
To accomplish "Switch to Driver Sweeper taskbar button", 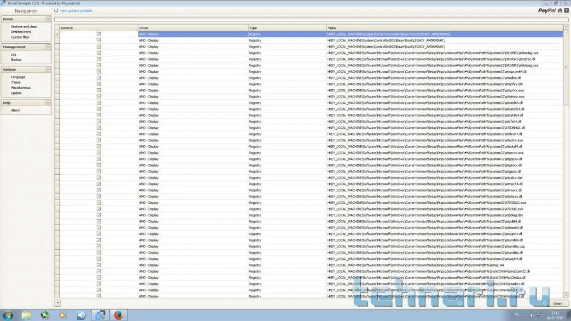I will point(100,315).
